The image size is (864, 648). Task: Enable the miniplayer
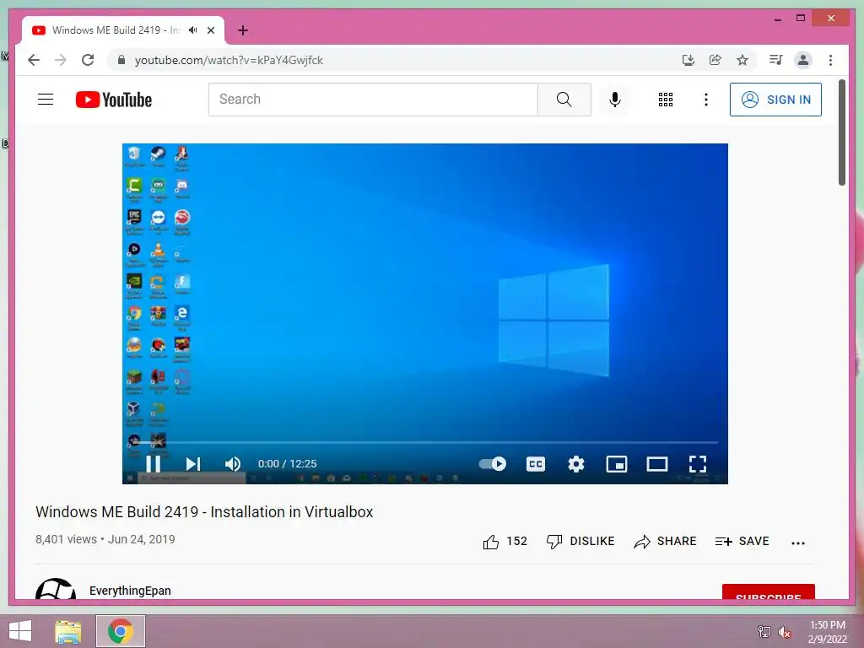tap(617, 464)
